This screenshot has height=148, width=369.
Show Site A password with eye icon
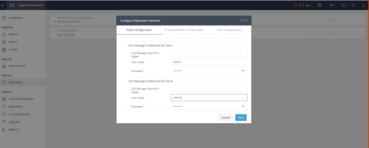point(243,70)
